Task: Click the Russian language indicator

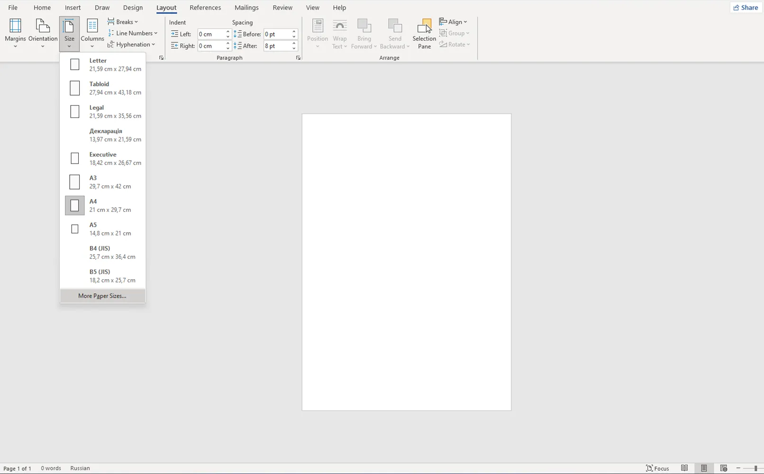Action: (x=80, y=468)
